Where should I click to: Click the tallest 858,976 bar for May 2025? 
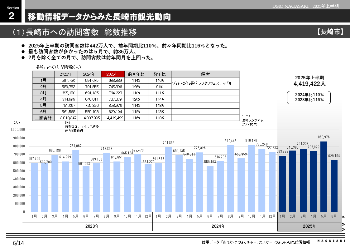click(x=325, y=176)
